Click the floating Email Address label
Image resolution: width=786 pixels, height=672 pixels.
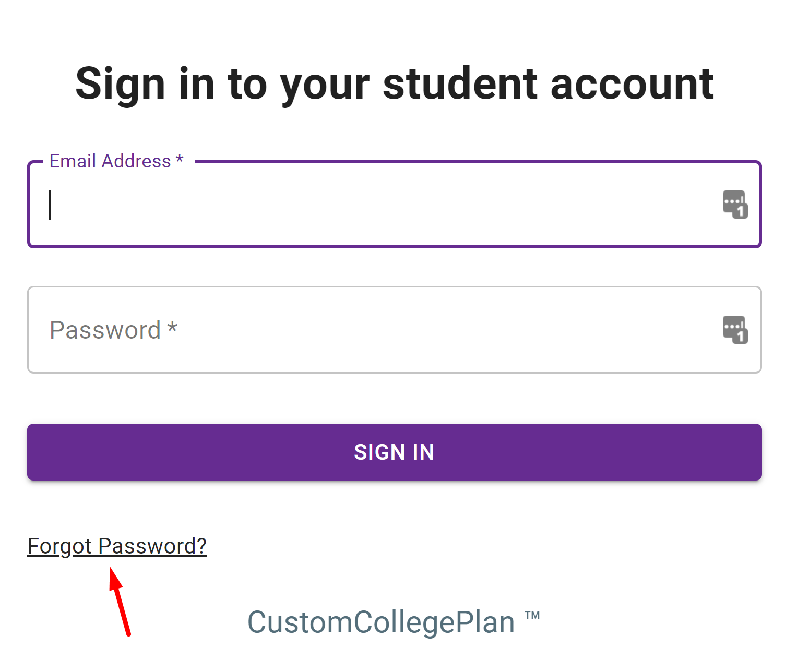pyautogui.click(x=116, y=161)
